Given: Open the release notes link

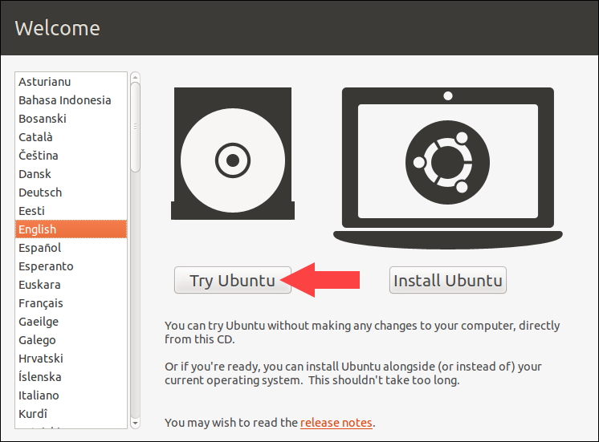Looking at the screenshot, I should pyautogui.click(x=336, y=423).
